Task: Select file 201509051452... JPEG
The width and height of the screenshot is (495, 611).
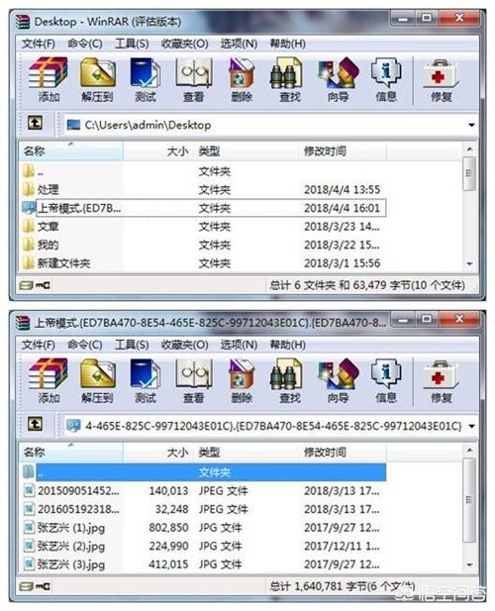Action: (203, 491)
